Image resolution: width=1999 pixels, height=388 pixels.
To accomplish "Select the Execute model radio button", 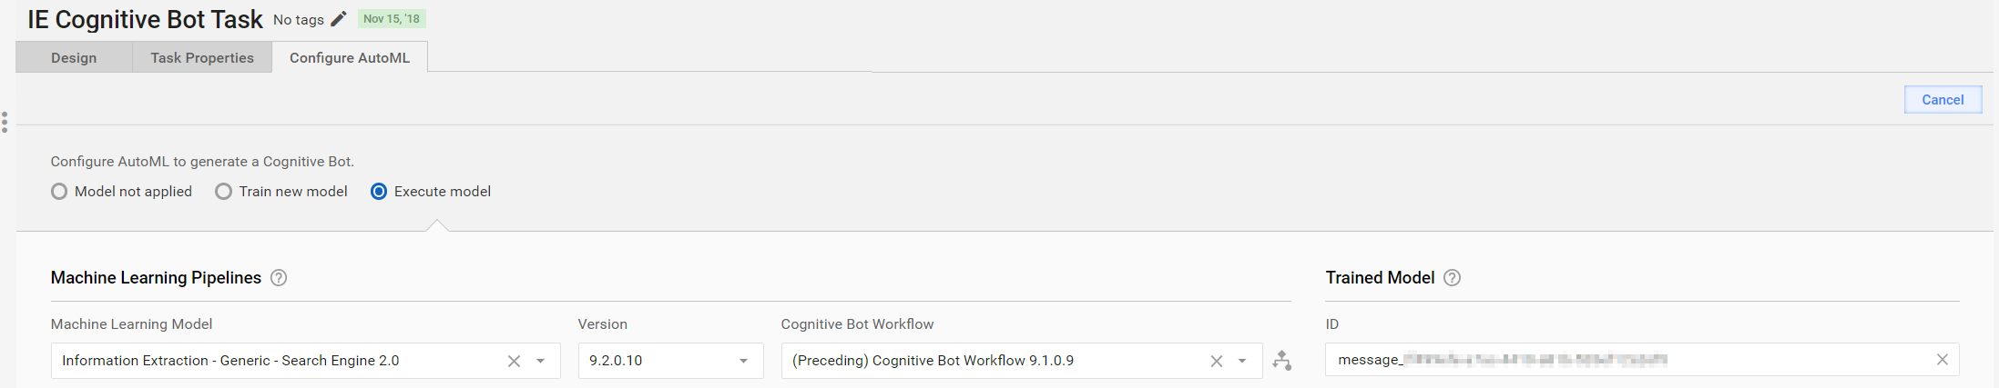I will coord(379,192).
